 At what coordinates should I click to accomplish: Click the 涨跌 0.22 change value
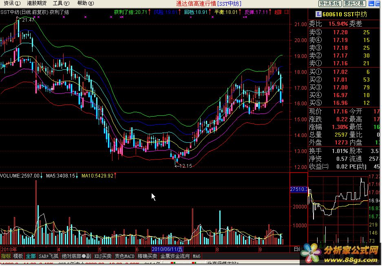click(x=342, y=119)
